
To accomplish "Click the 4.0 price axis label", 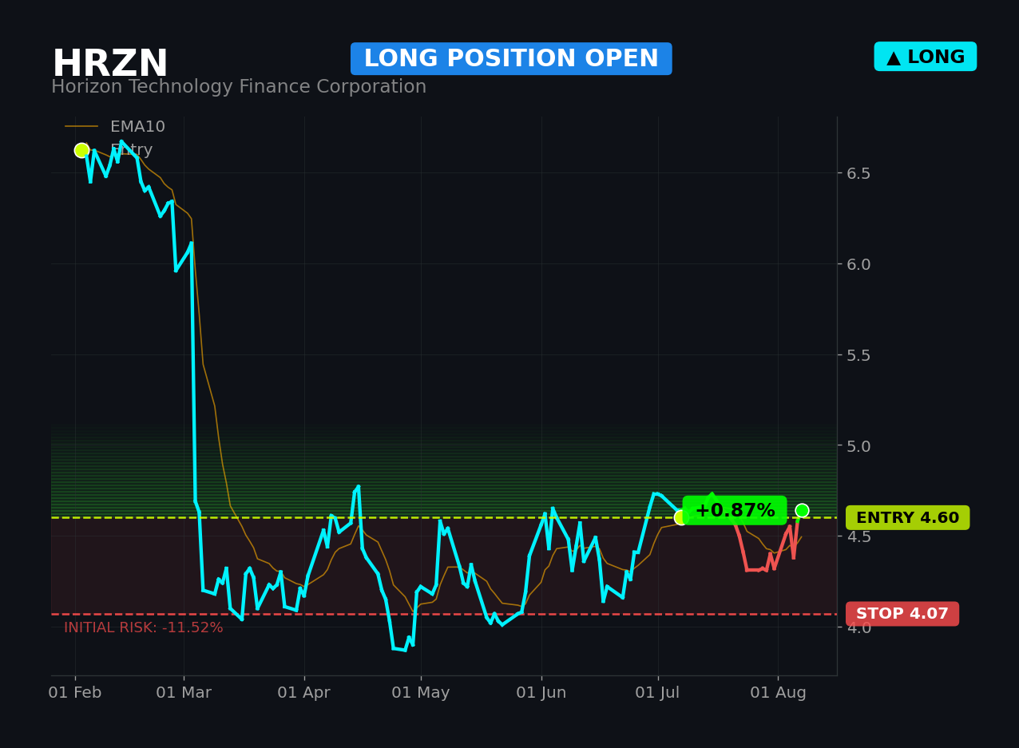I will click(858, 627).
